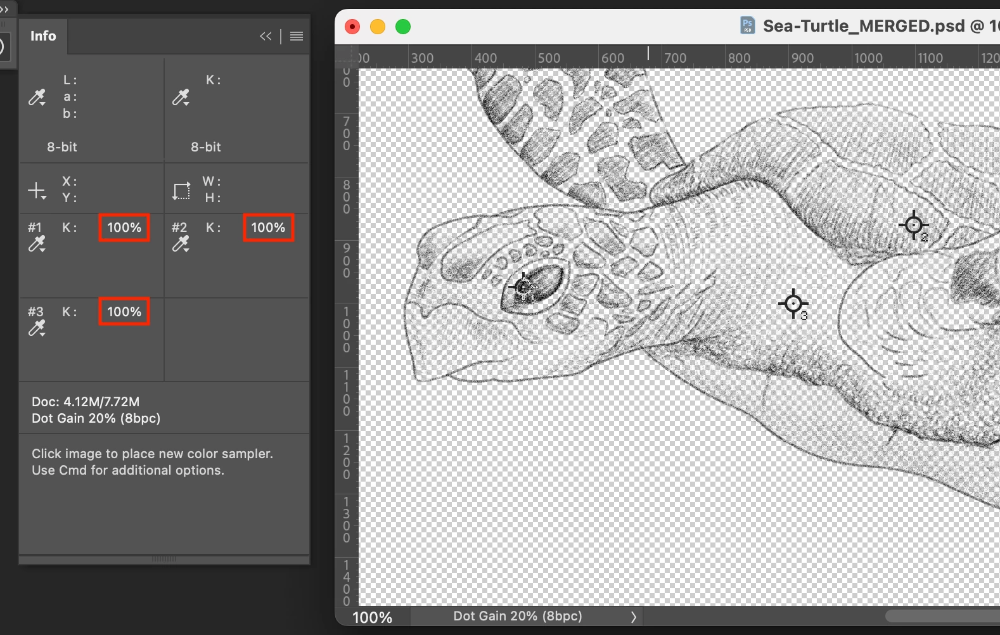
Task: Click the #3 sampler K value 100%
Action: click(124, 312)
